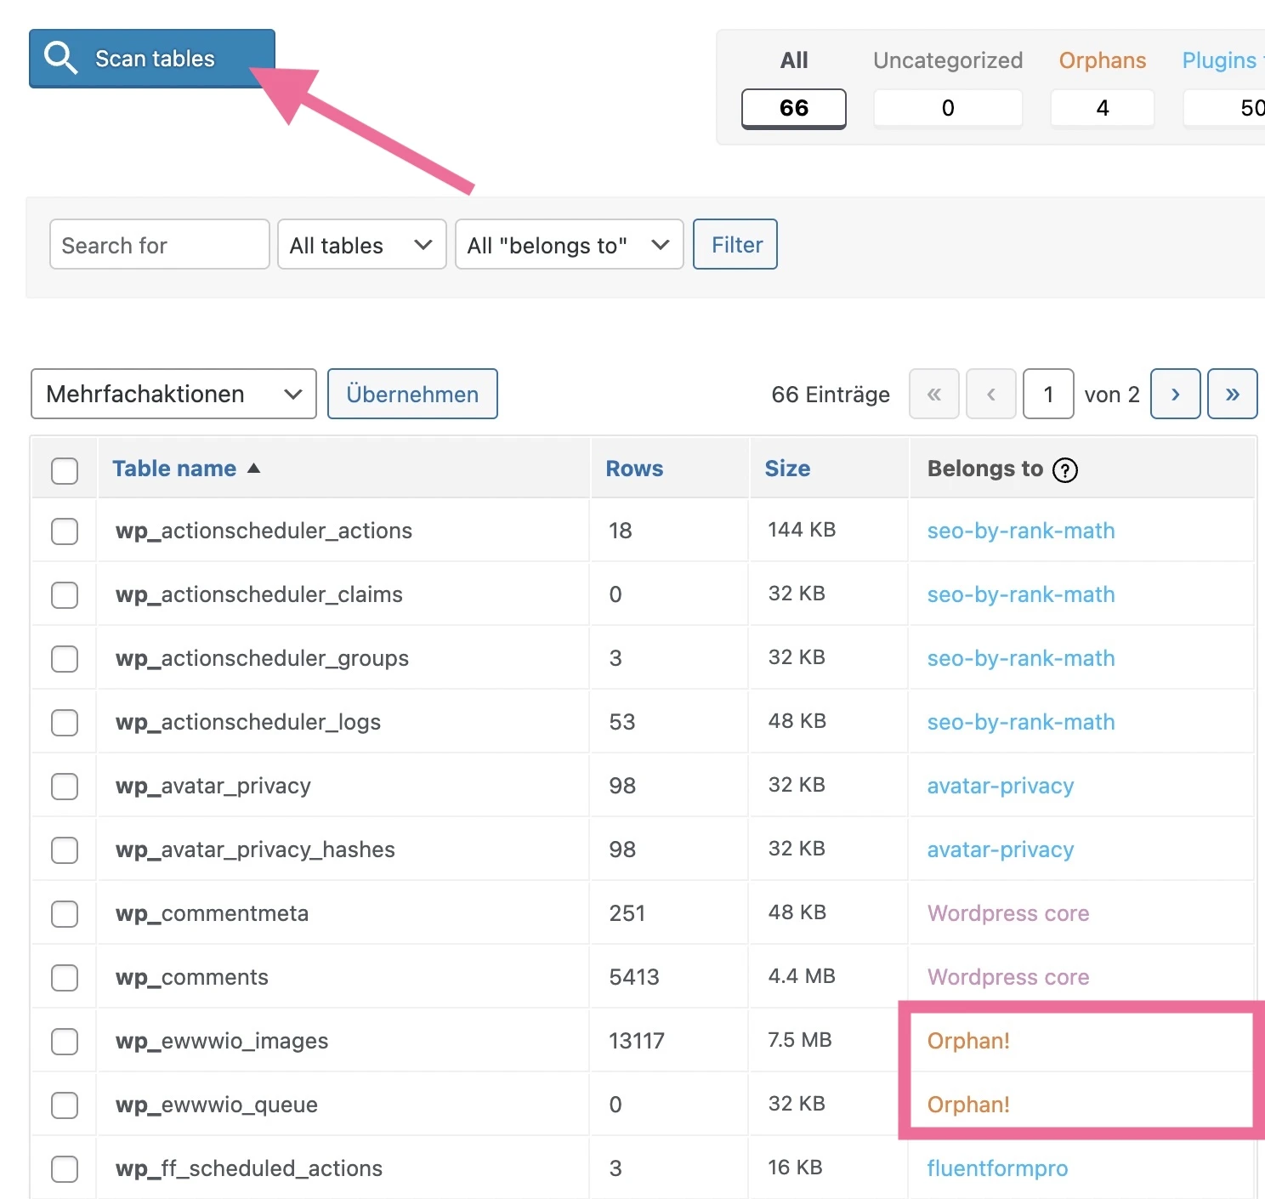Check the wp_commentmeta row checkbox
The width and height of the screenshot is (1265, 1199).
65,914
